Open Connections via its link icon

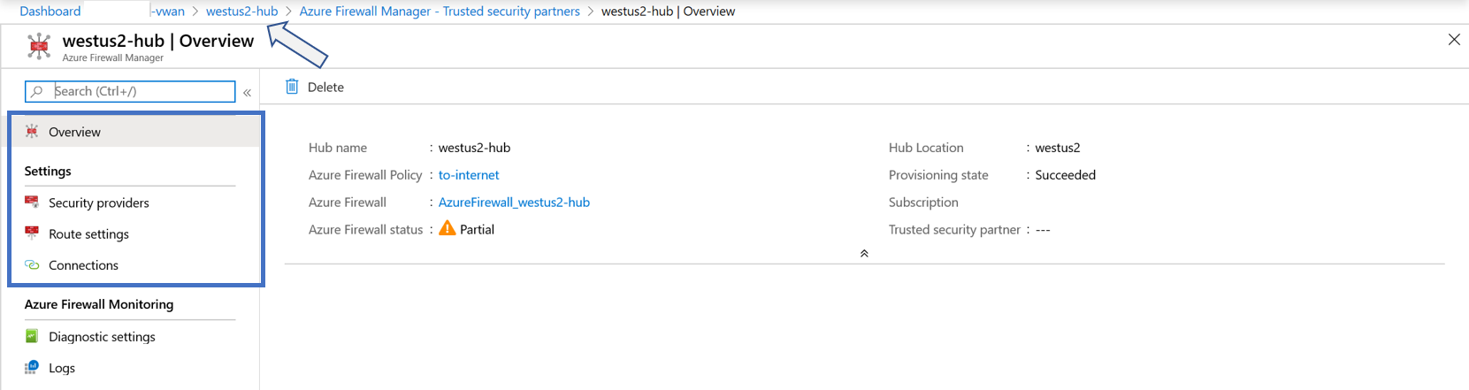point(32,265)
